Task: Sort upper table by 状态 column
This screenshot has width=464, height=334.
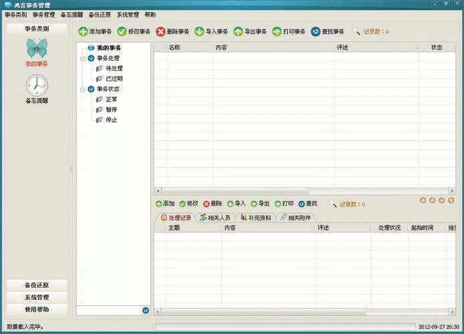Action: (437, 47)
